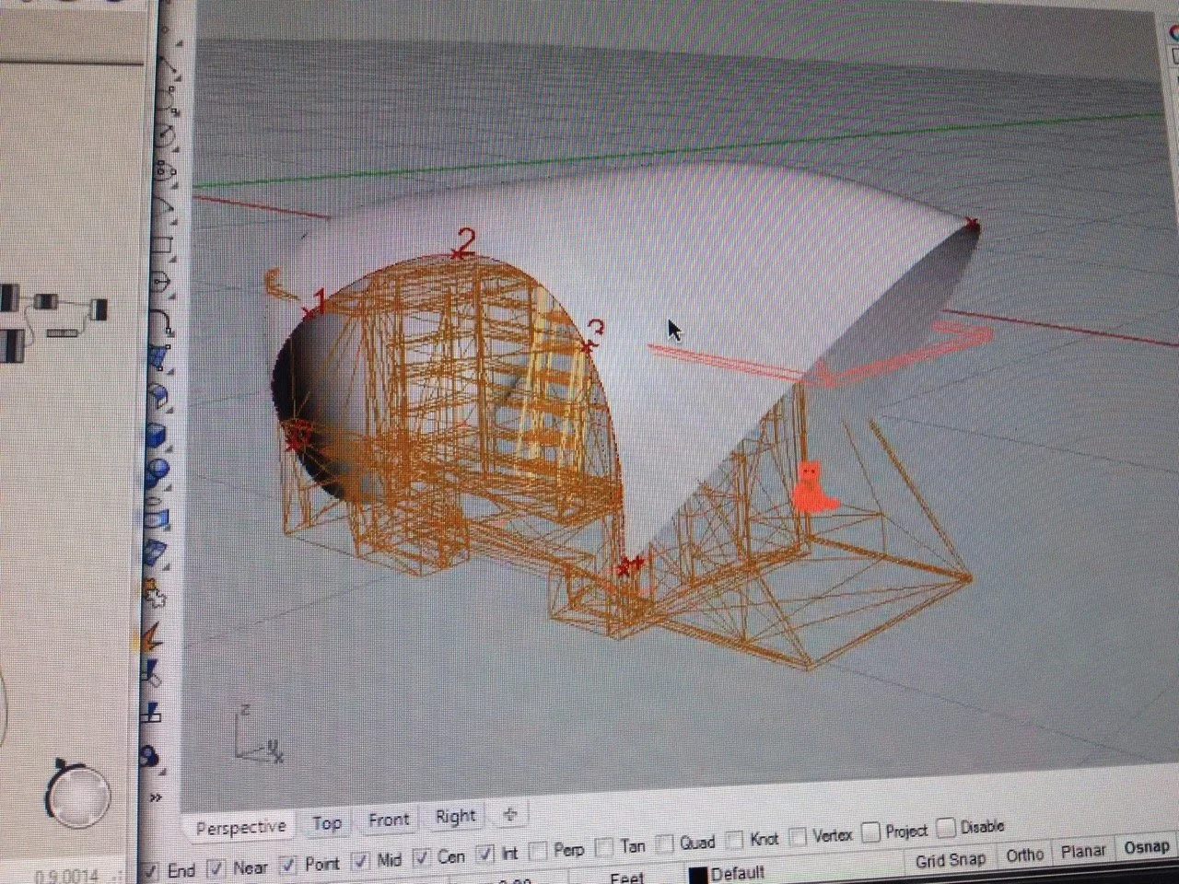Image resolution: width=1179 pixels, height=884 pixels.
Task: Click the Explode tool icon
Action: [153, 635]
